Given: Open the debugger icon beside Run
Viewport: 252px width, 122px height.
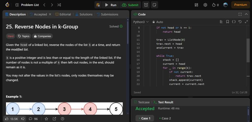Looking at the screenshot, I should tap(98, 5).
